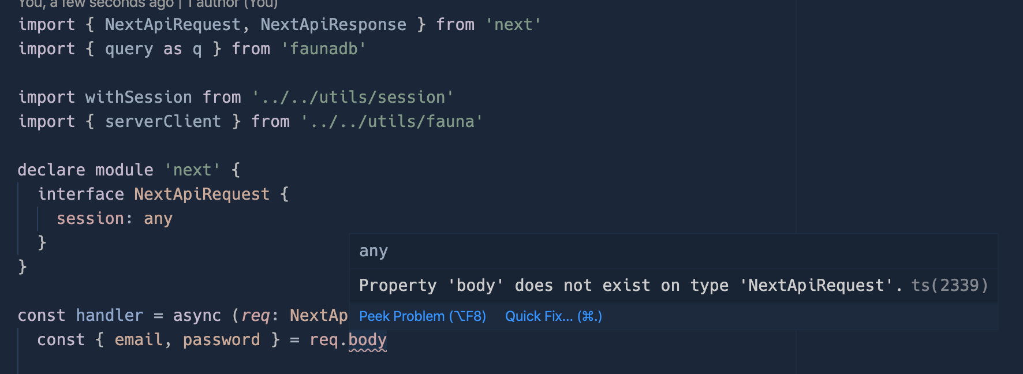
Task: Select the withSession import identifier
Action: pos(139,96)
